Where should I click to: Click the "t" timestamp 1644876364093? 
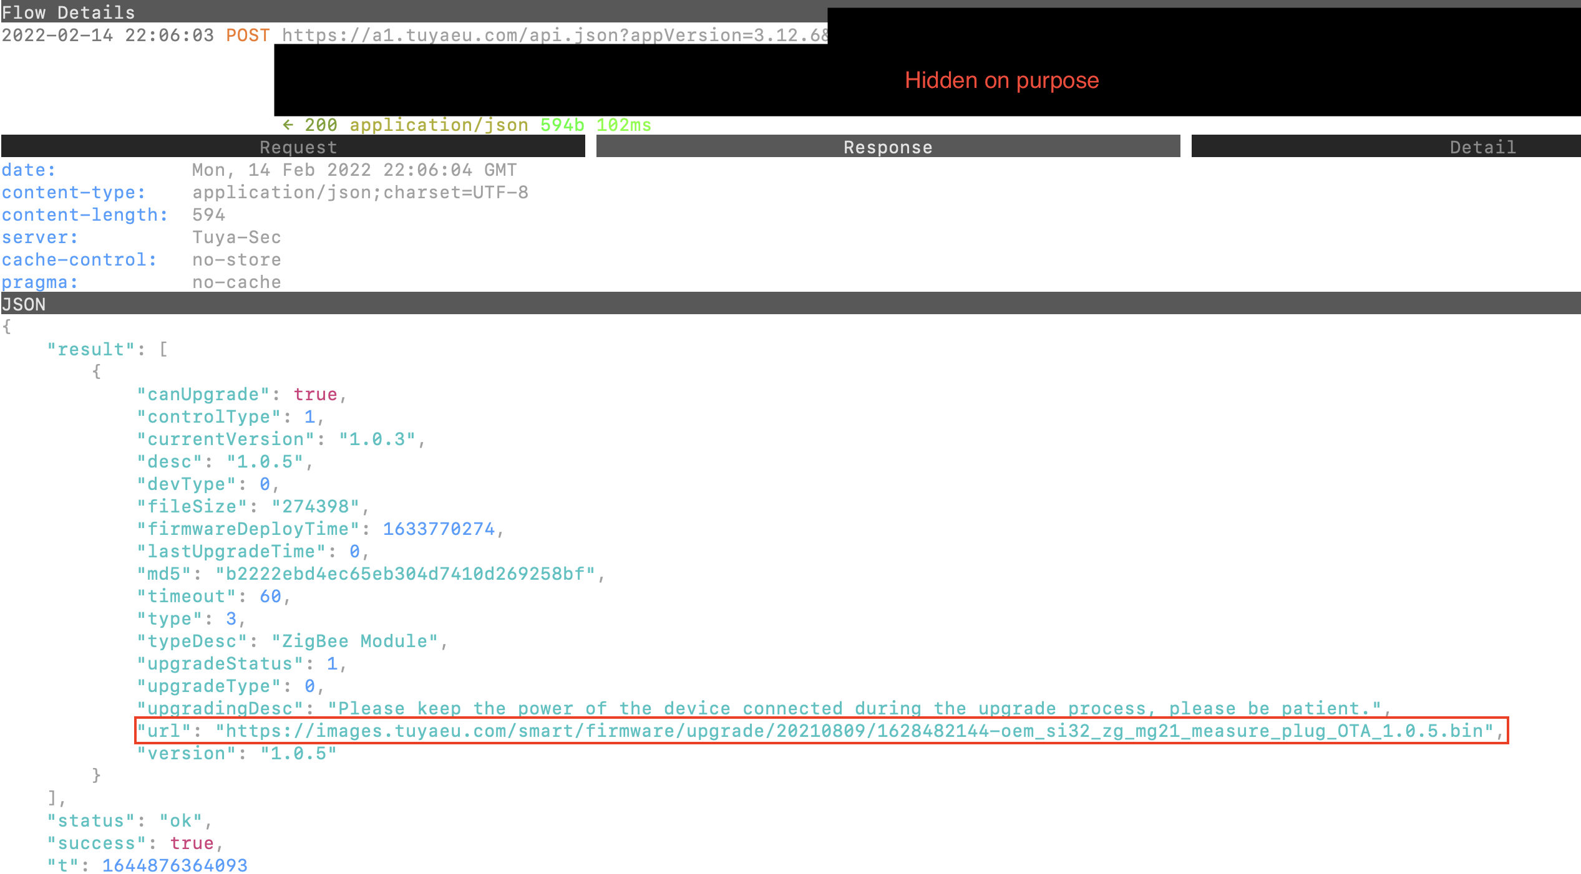175,865
